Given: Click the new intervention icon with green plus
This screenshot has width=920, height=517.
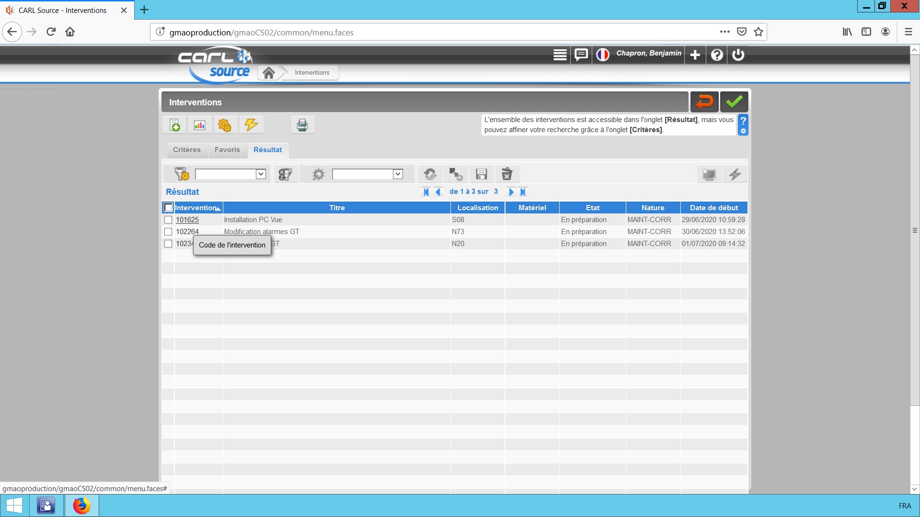Looking at the screenshot, I should (x=175, y=125).
